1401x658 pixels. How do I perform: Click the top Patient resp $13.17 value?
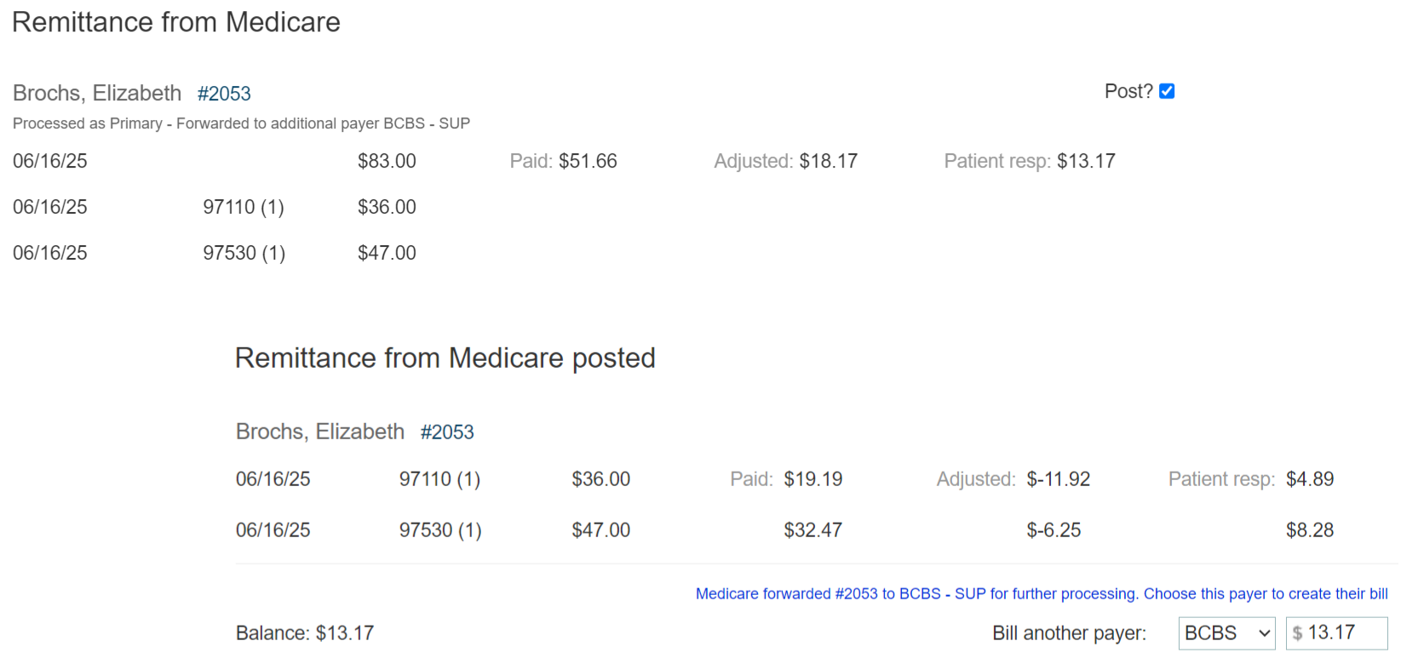coord(1086,161)
